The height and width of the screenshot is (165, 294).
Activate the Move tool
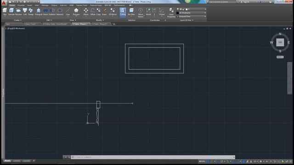(x=86, y=11)
